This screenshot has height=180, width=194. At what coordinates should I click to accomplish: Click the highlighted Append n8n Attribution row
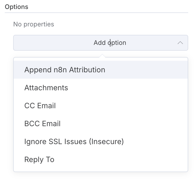pos(100,70)
